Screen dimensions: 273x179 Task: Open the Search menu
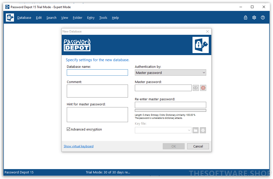[x=51, y=18]
